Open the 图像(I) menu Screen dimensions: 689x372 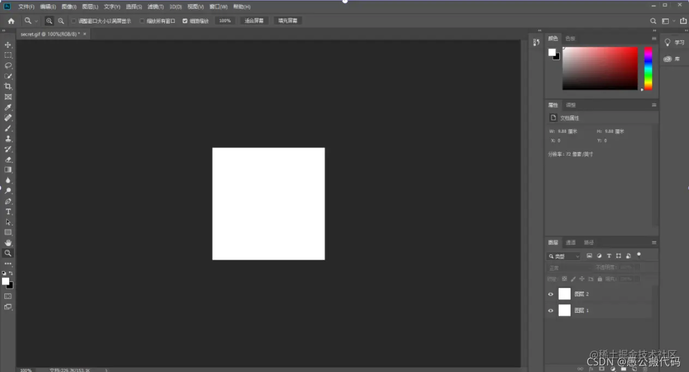(69, 7)
